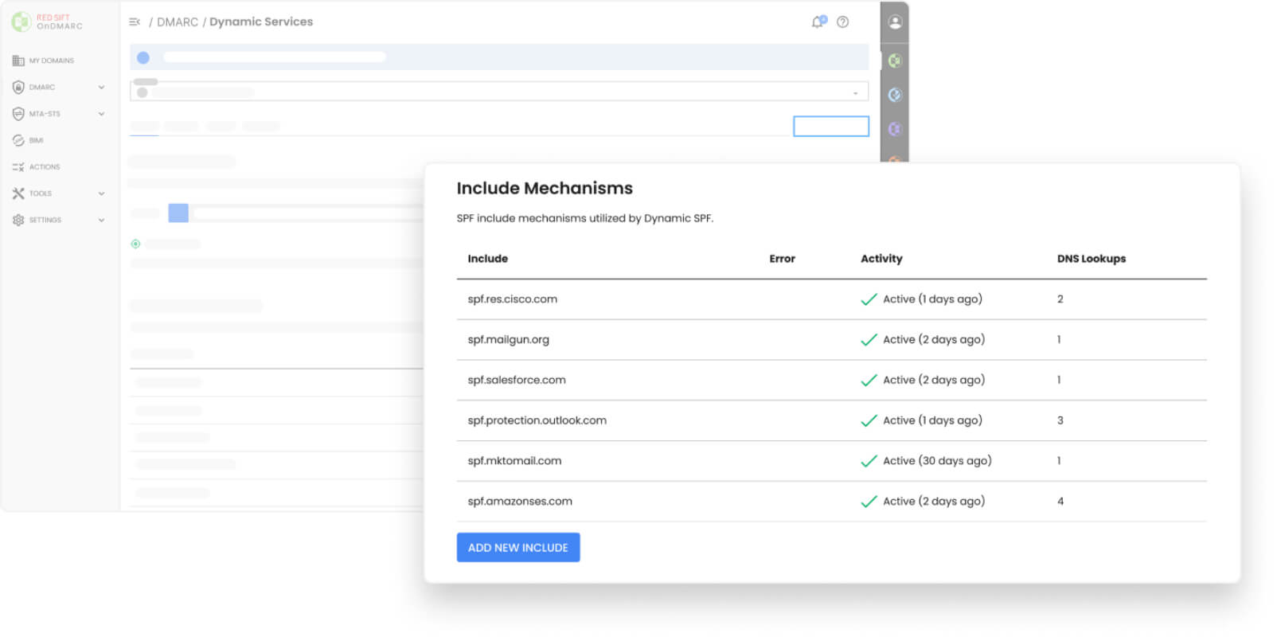Expand the MTA-STS sidebar chevron

(101, 114)
